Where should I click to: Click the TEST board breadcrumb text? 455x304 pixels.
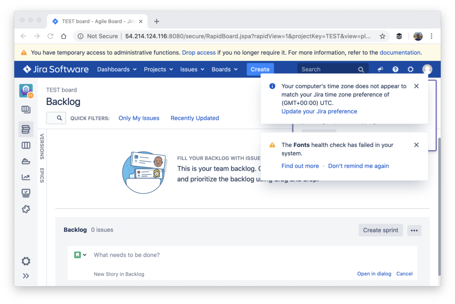(61, 90)
